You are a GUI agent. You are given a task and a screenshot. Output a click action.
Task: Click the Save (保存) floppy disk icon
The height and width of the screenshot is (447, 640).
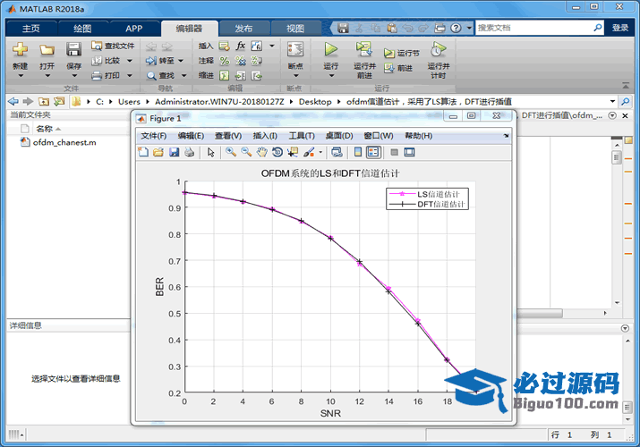tap(73, 50)
